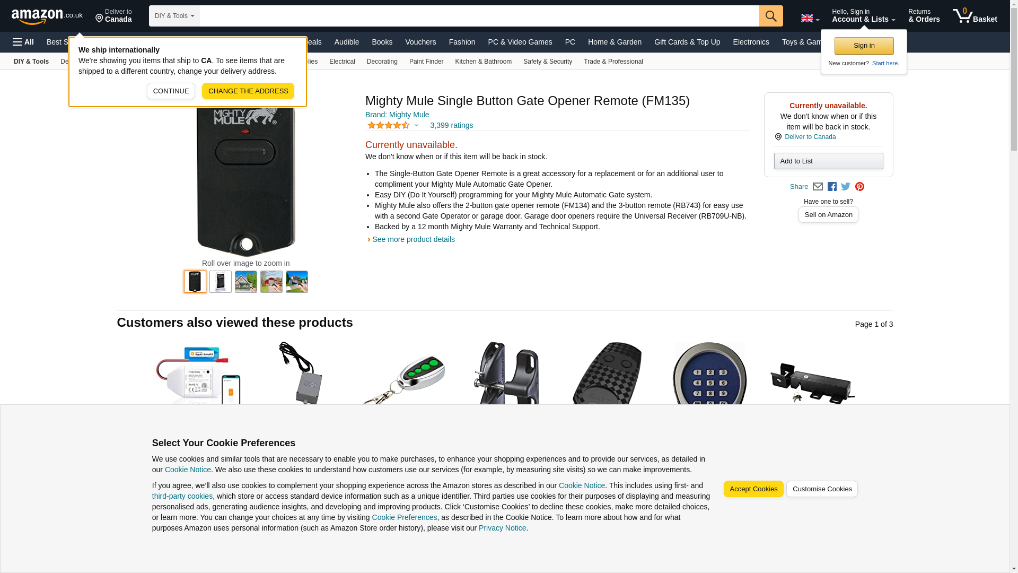Click the CHANGE THE ADDRESS button
This screenshot has height=573, width=1018.
coord(248,91)
